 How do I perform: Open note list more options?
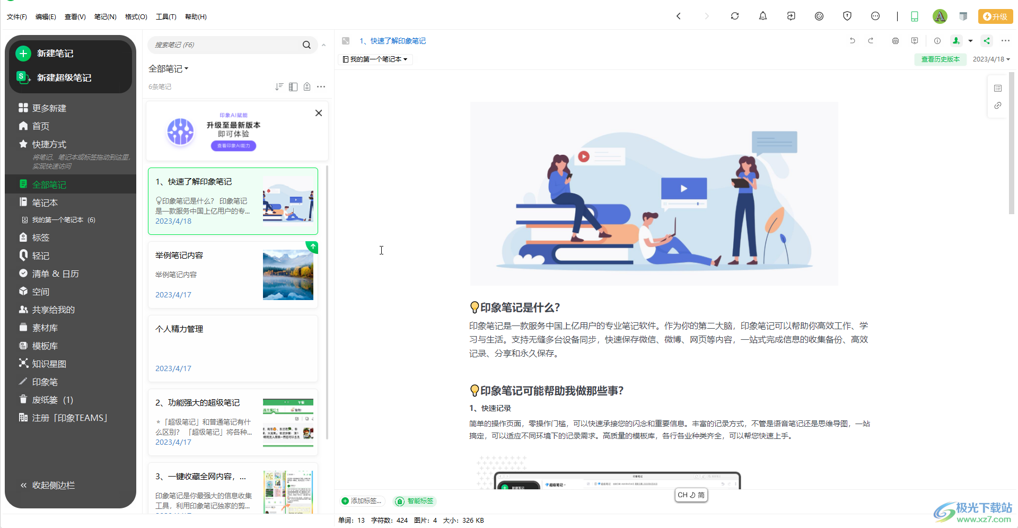tap(321, 86)
